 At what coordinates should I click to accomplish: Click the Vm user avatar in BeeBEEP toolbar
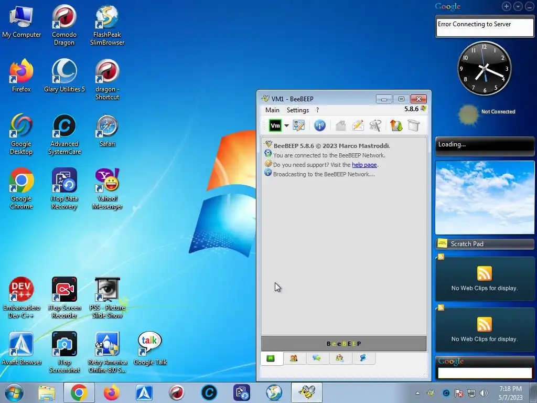[275, 126]
